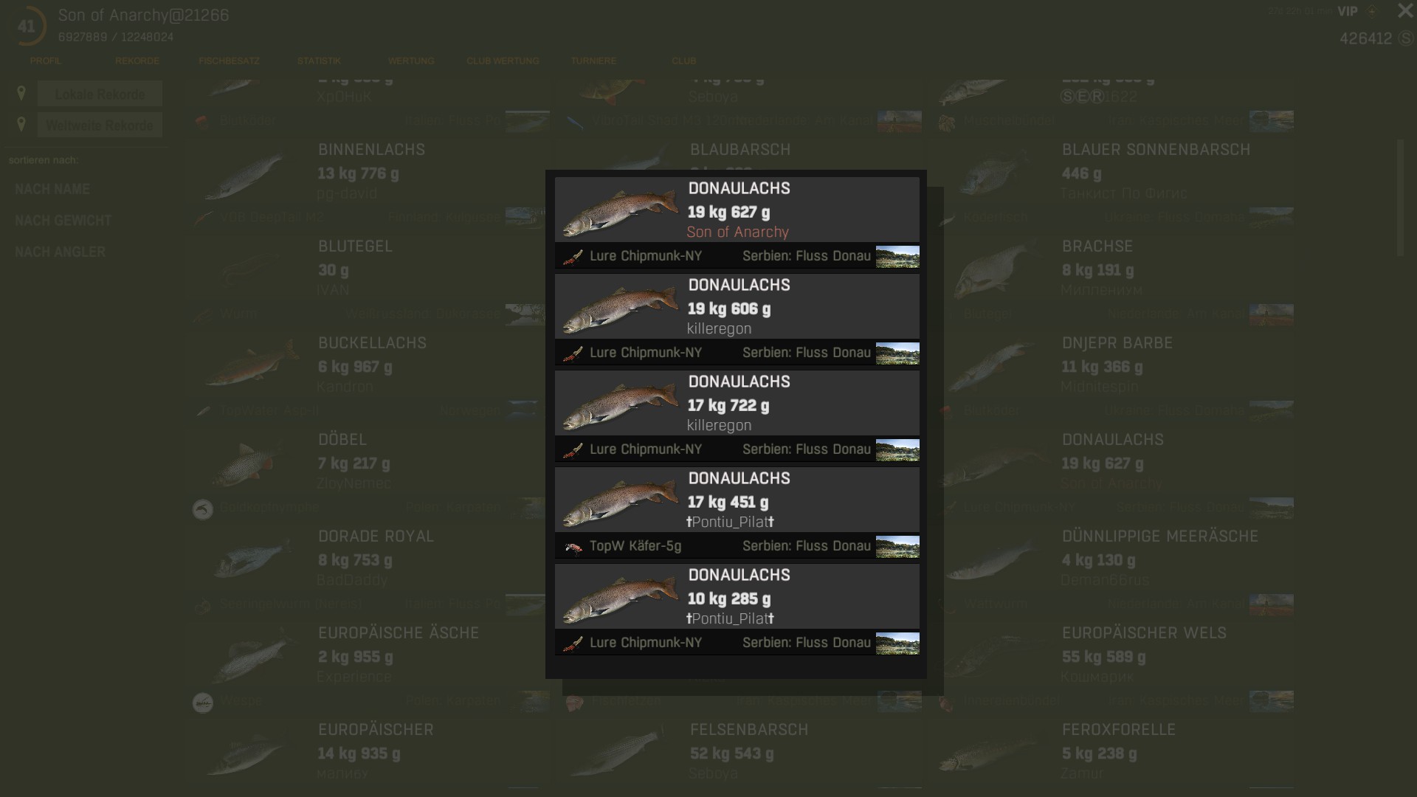Screen dimensions: 1417x797
Task: Click the level 41 badge icon
Action: coord(27,27)
